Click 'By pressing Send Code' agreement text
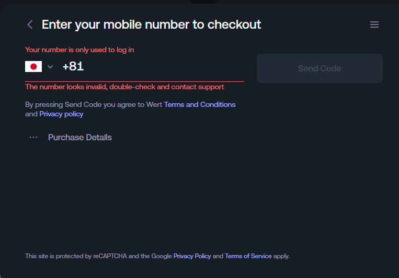Image resolution: width=399 pixels, height=278 pixels. coord(130,110)
